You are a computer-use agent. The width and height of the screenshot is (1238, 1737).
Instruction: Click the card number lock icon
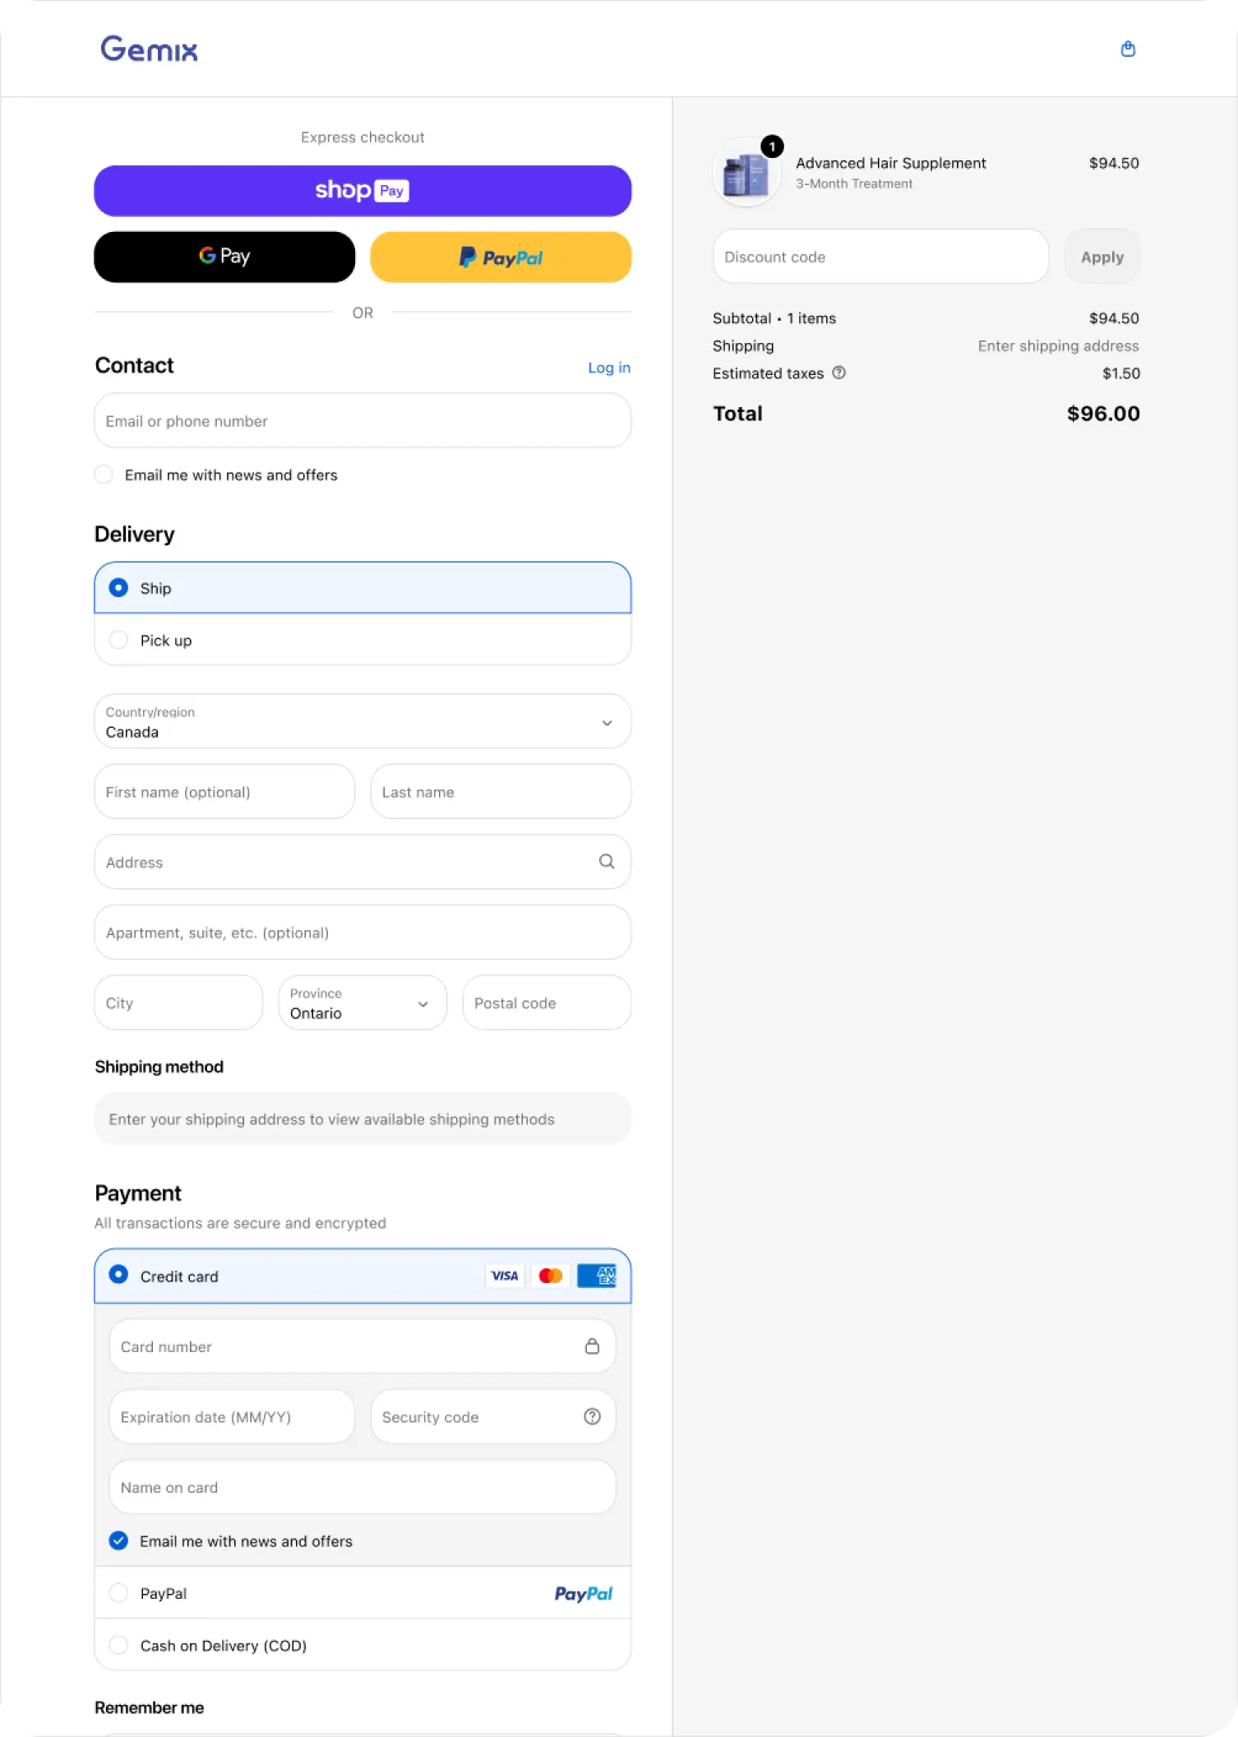click(x=592, y=1346)
